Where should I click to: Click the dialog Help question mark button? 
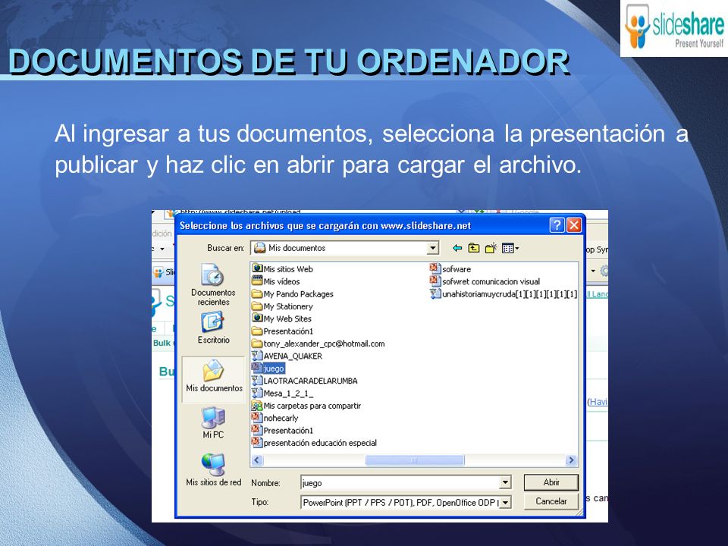click(x=557, y=226)
